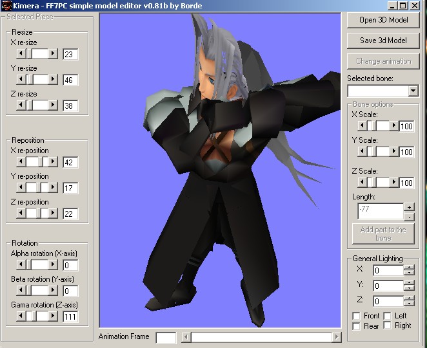427x348 pixels.
Task: Click the Save 3d Model button
Action: click(x=383, y=41)
